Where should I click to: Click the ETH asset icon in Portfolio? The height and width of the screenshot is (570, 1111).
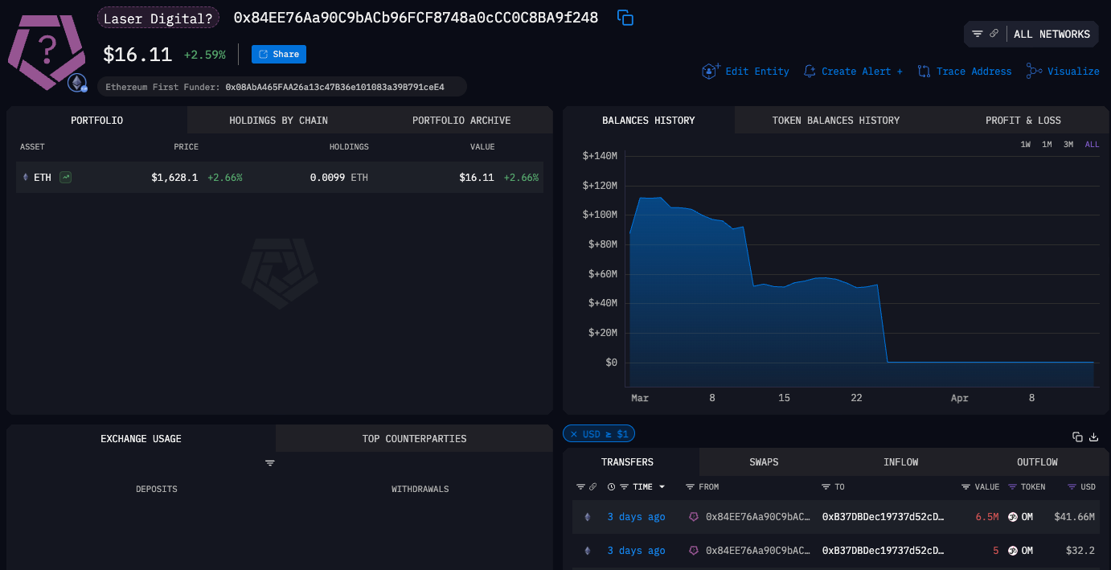pyautogui.click(x=25, y=177)
